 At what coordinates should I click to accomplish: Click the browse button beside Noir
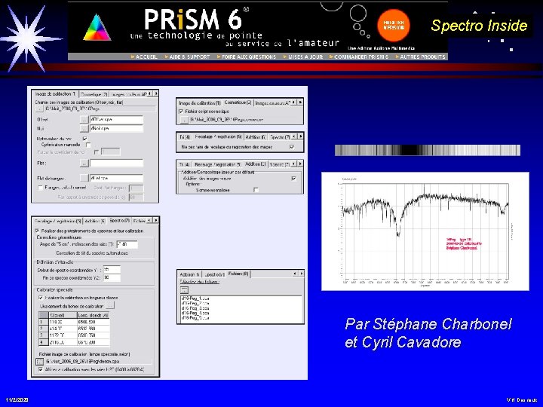tap(84, 128)
